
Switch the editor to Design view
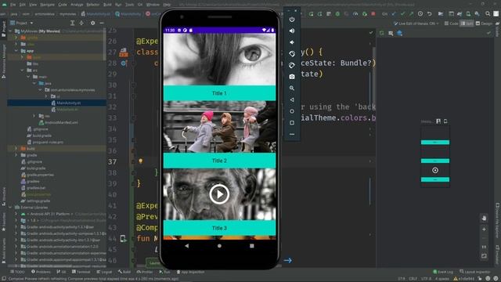[x=484, y=23]
